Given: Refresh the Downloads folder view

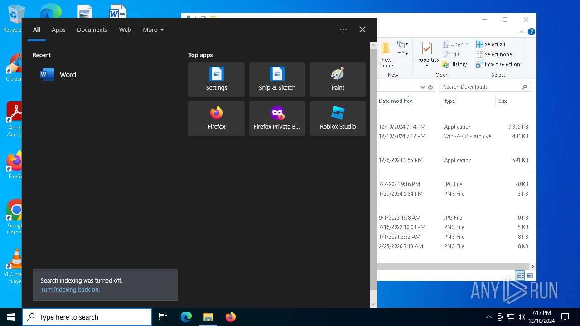Looking at the screenshot, I should [430, 87].
